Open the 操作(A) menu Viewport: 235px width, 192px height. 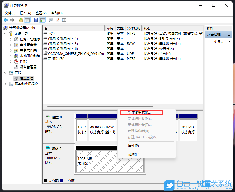[x=25, y=13]
